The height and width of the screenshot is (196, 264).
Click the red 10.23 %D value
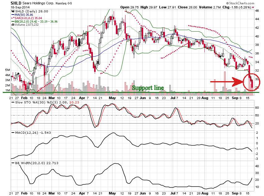point(74,102)
